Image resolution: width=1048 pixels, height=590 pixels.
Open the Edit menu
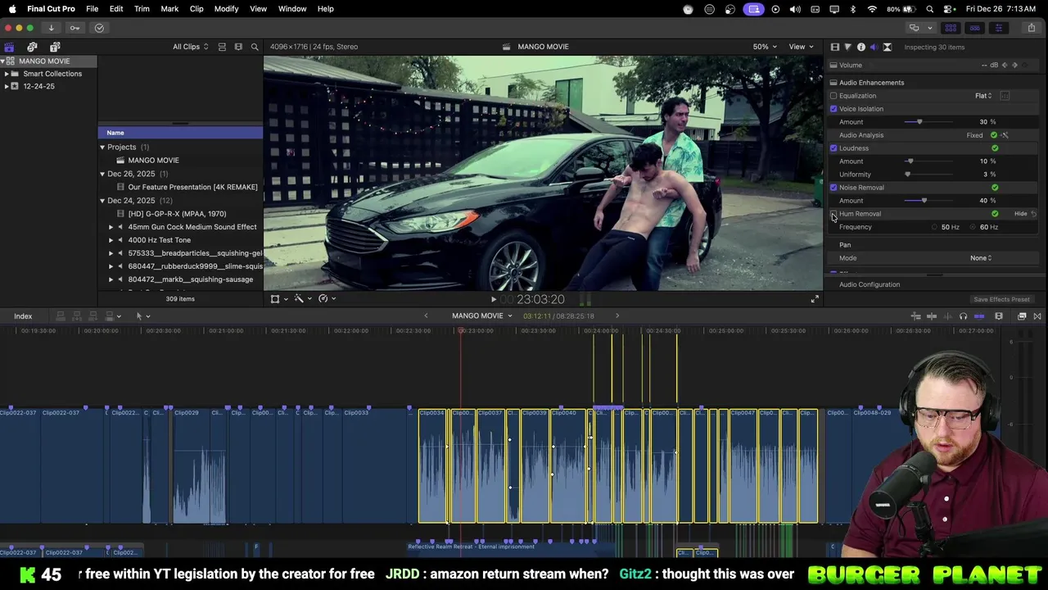[x=116, y=8]
